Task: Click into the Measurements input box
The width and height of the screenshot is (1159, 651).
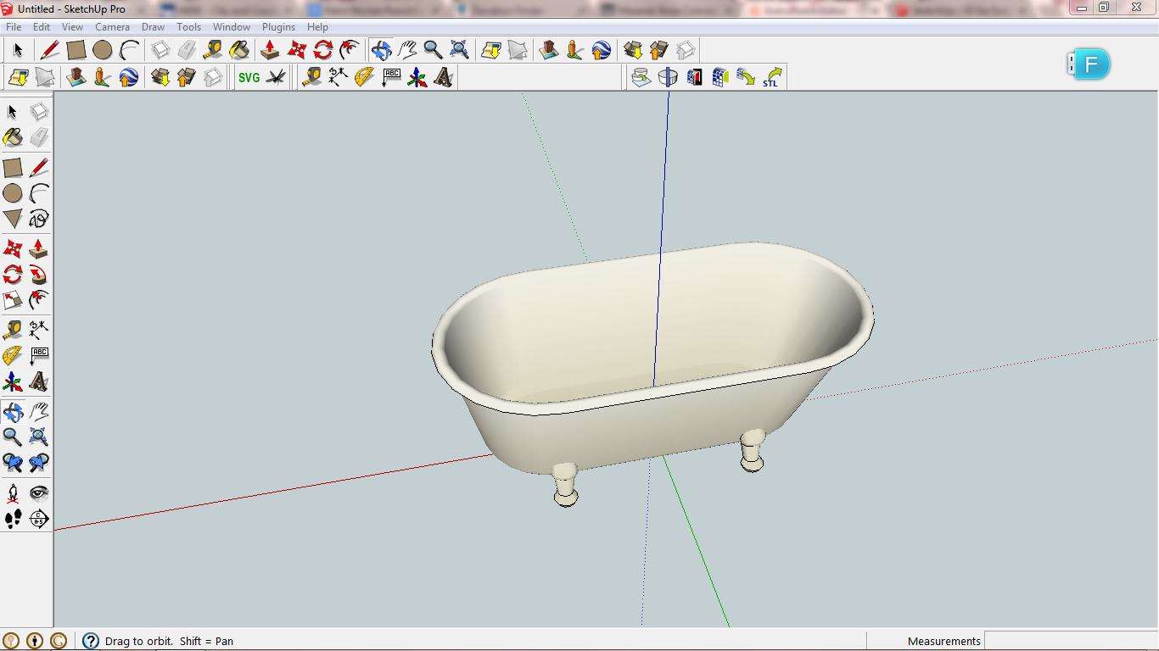Action: [x=1071, y=641]
